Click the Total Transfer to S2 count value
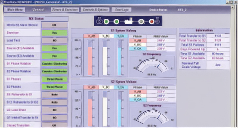 coord(218,40)
